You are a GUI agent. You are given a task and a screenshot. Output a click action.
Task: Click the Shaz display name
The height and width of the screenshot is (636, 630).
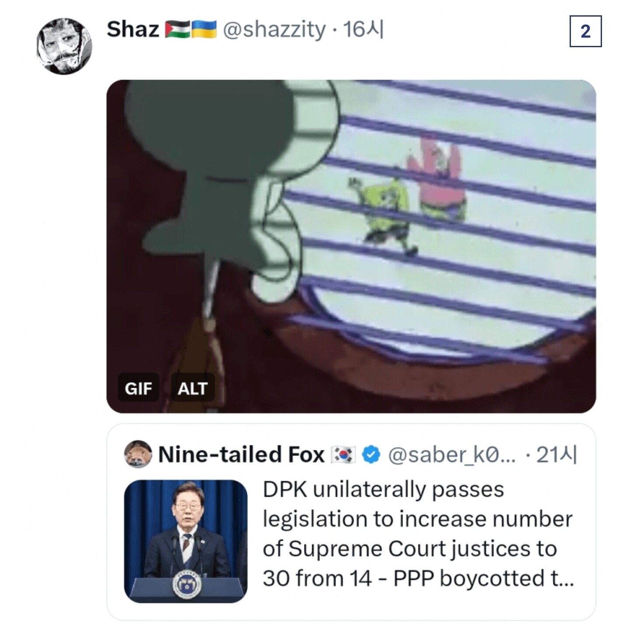(x=133, y=30)
